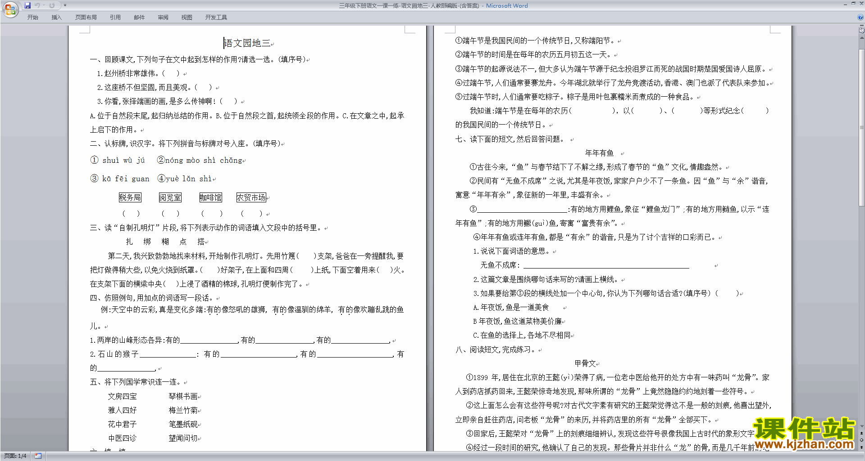Click the blank line after 无鱼不成席:
This screenshot has height=461, width=865.
(x=606, y=265)
